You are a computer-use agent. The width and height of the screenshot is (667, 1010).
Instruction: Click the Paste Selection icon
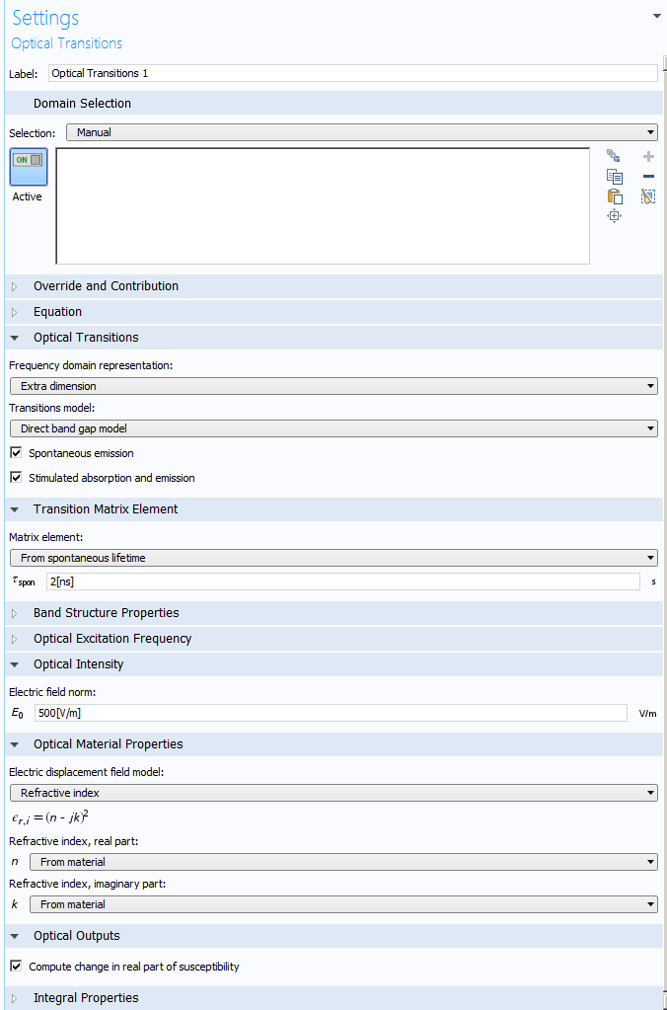(614, 195)
